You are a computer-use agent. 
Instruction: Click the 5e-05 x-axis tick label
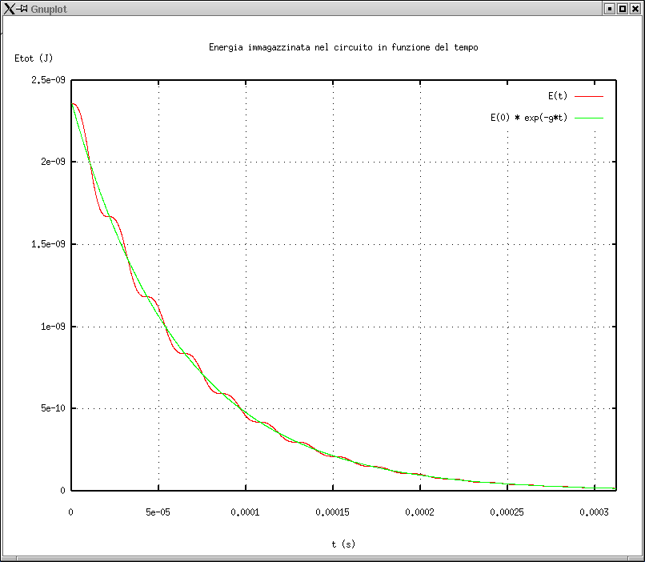pyautogui.click(x=158, y=512)
